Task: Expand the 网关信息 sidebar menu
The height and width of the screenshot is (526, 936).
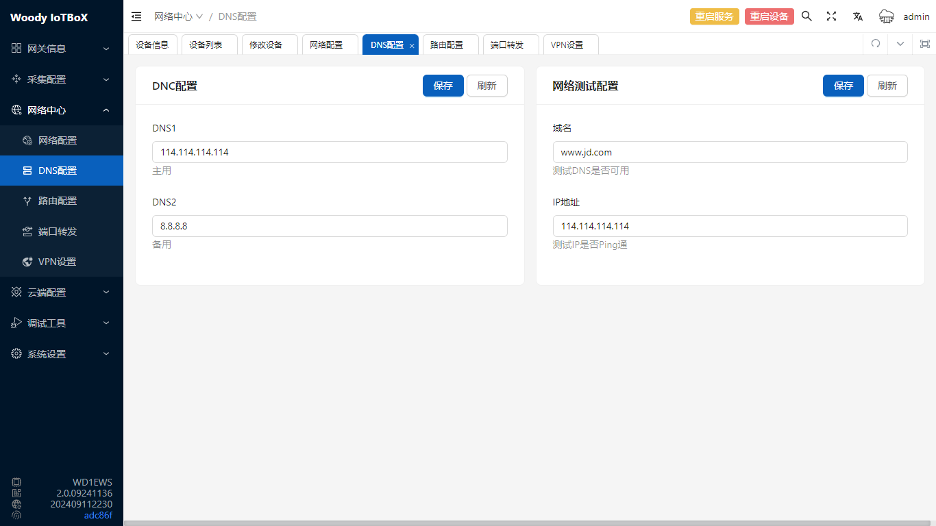Action: (62, 49)
